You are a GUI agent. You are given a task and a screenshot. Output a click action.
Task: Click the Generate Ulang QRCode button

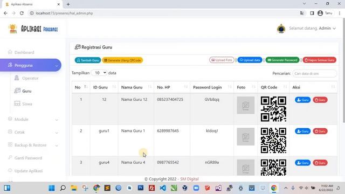(x=122, y=60)
